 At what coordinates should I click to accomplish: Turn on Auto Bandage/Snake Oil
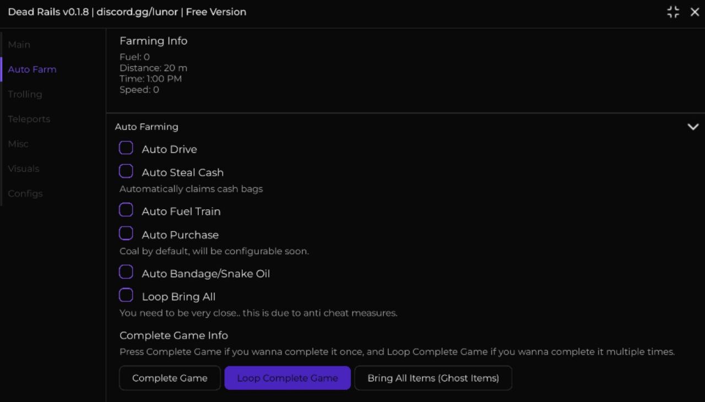pyautogui.click(x=126, y=273)
